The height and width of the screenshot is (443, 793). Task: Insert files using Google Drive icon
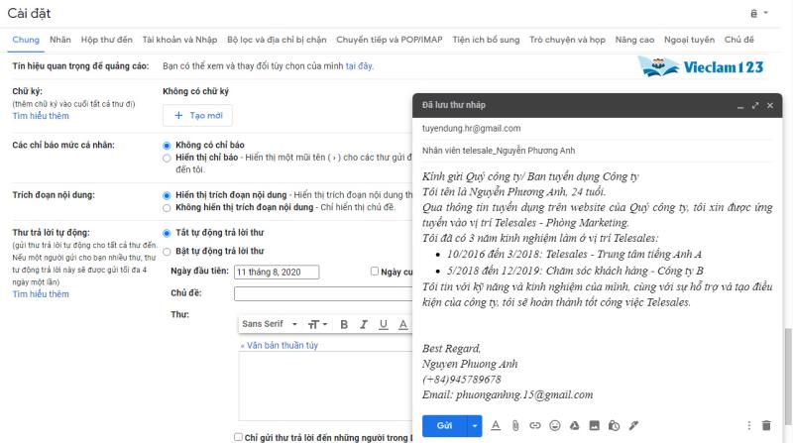coord(575,426)
